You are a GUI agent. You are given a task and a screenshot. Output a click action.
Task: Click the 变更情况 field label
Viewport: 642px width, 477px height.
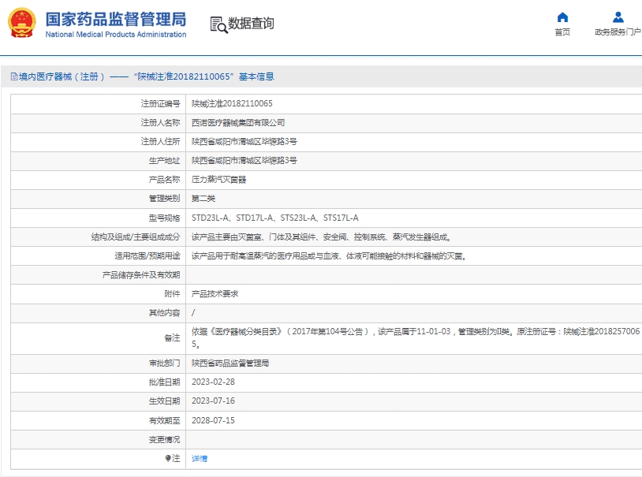[x=164, y=439]
